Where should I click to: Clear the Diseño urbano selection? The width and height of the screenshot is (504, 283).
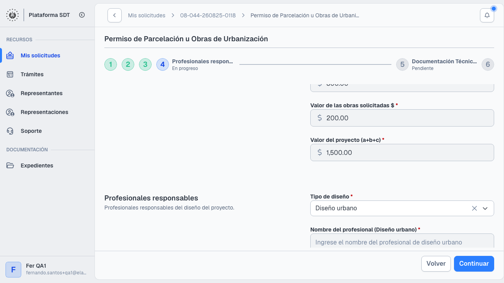point(474,208)
